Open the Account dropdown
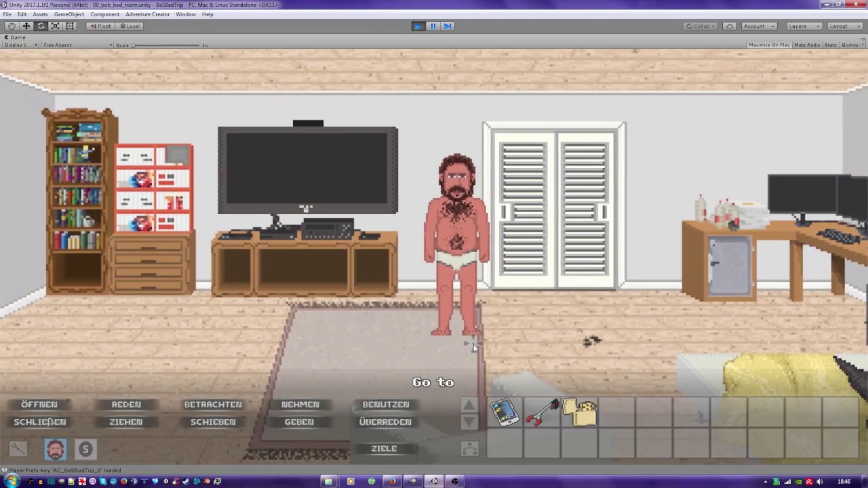868x488 pixels. [758, 26]
